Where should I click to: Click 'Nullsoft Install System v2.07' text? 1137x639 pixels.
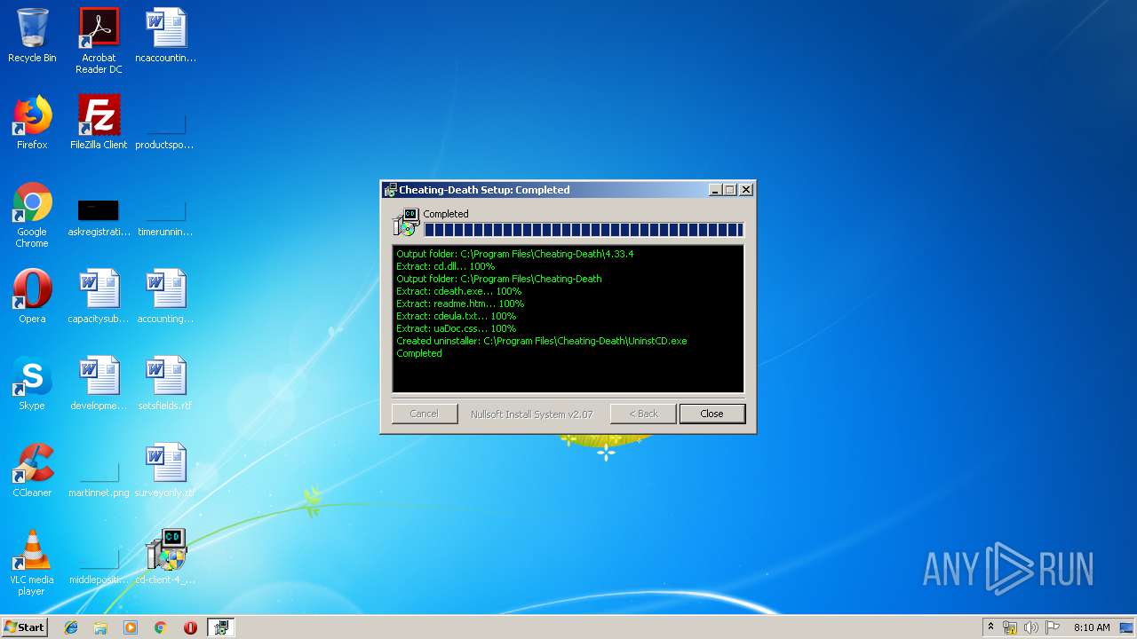[x=531, y=414]
